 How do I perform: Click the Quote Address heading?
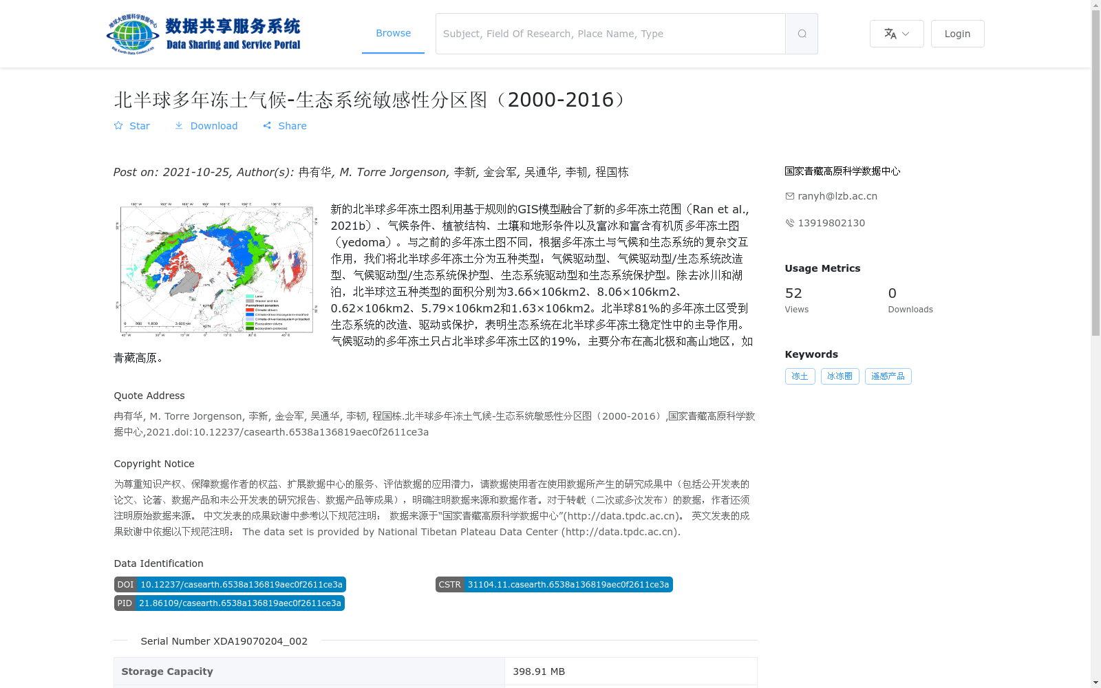(x=149, y=396)
